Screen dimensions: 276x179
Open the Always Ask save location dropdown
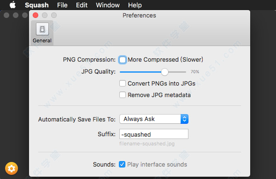(154, 119)
